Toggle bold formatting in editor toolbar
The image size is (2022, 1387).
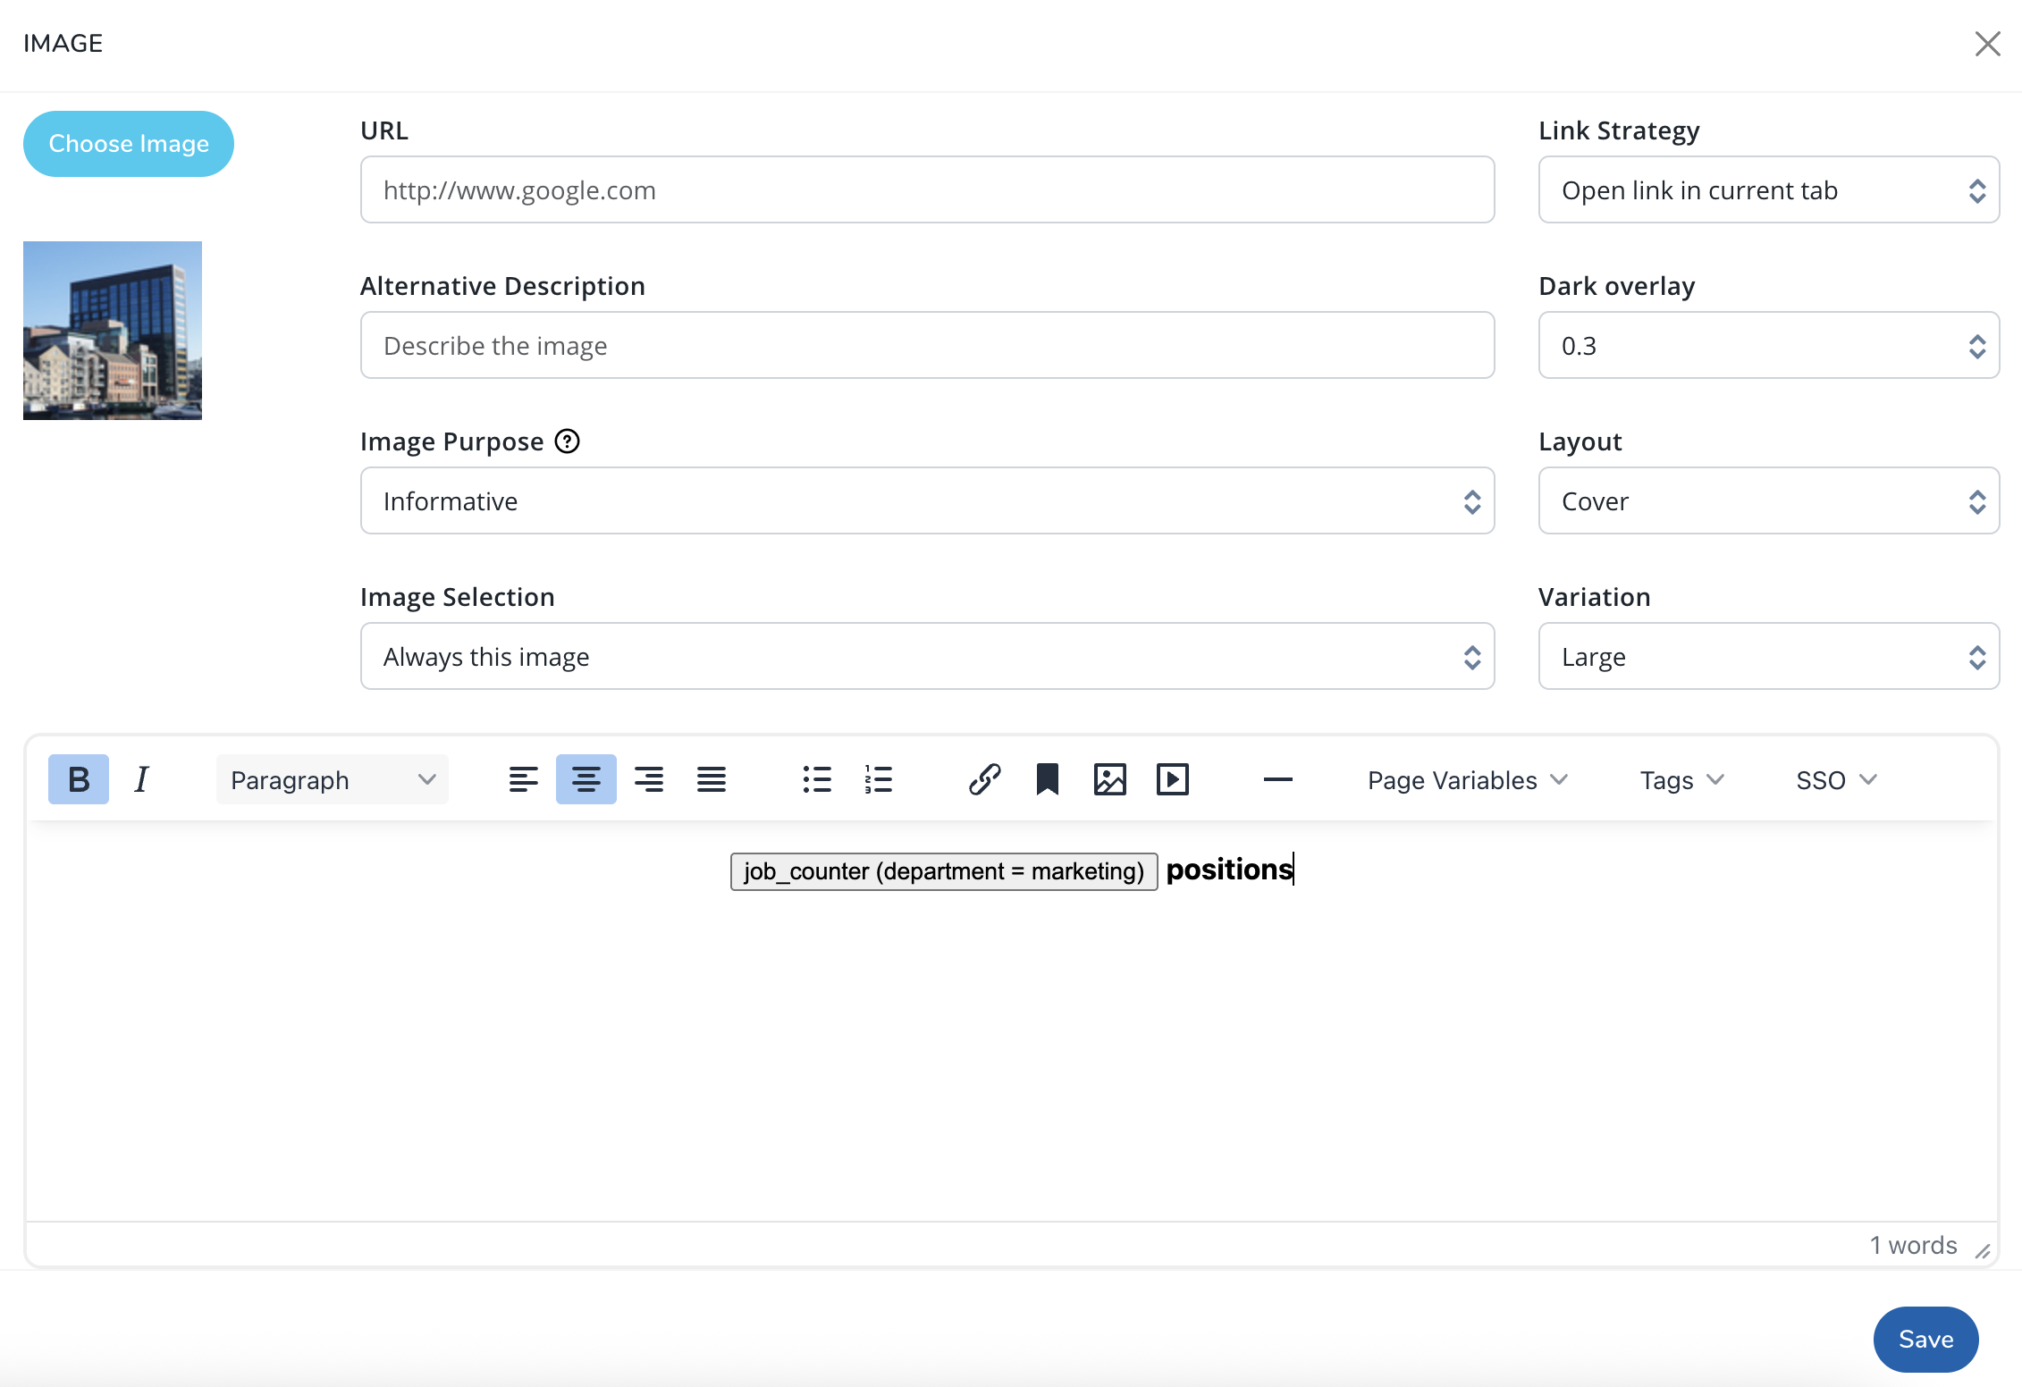coord(79,779)
